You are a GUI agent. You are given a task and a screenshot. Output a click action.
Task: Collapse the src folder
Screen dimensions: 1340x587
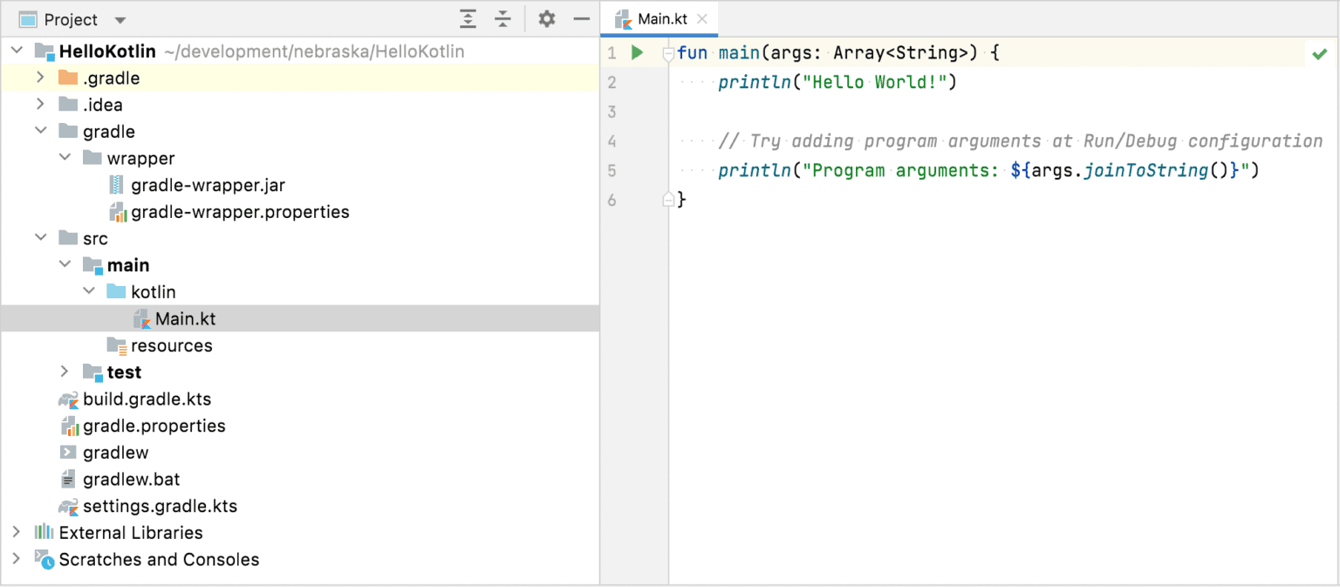click(x=40, y=237)
